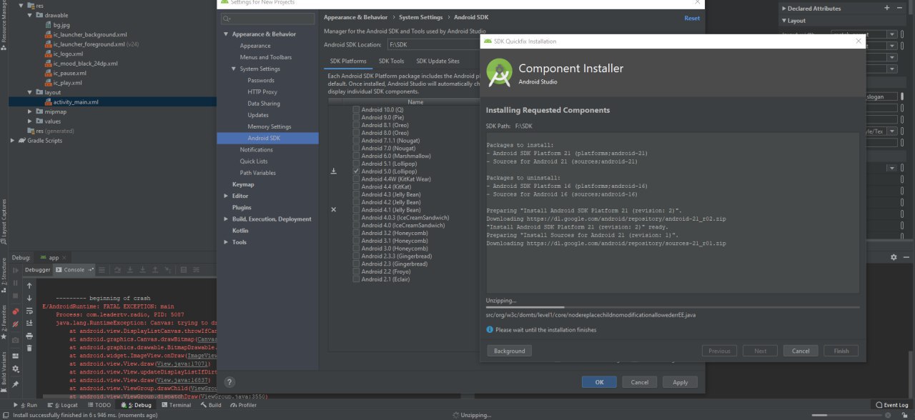
Task: Open the Event Log button
Action: coord(891,405)
